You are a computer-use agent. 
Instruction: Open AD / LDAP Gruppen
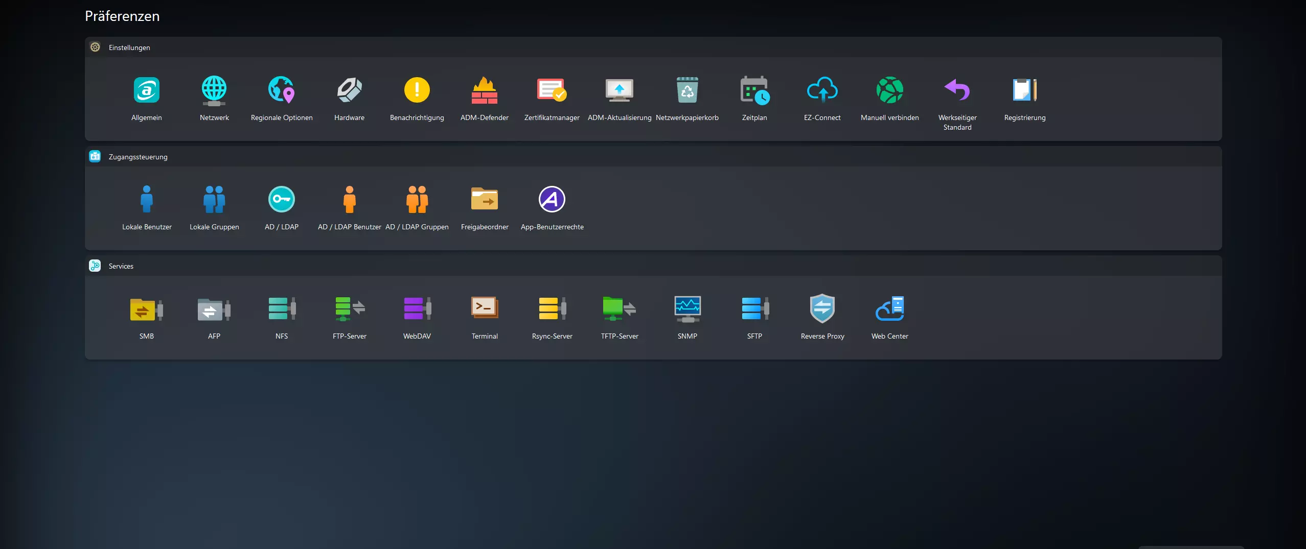click(417, 200)
